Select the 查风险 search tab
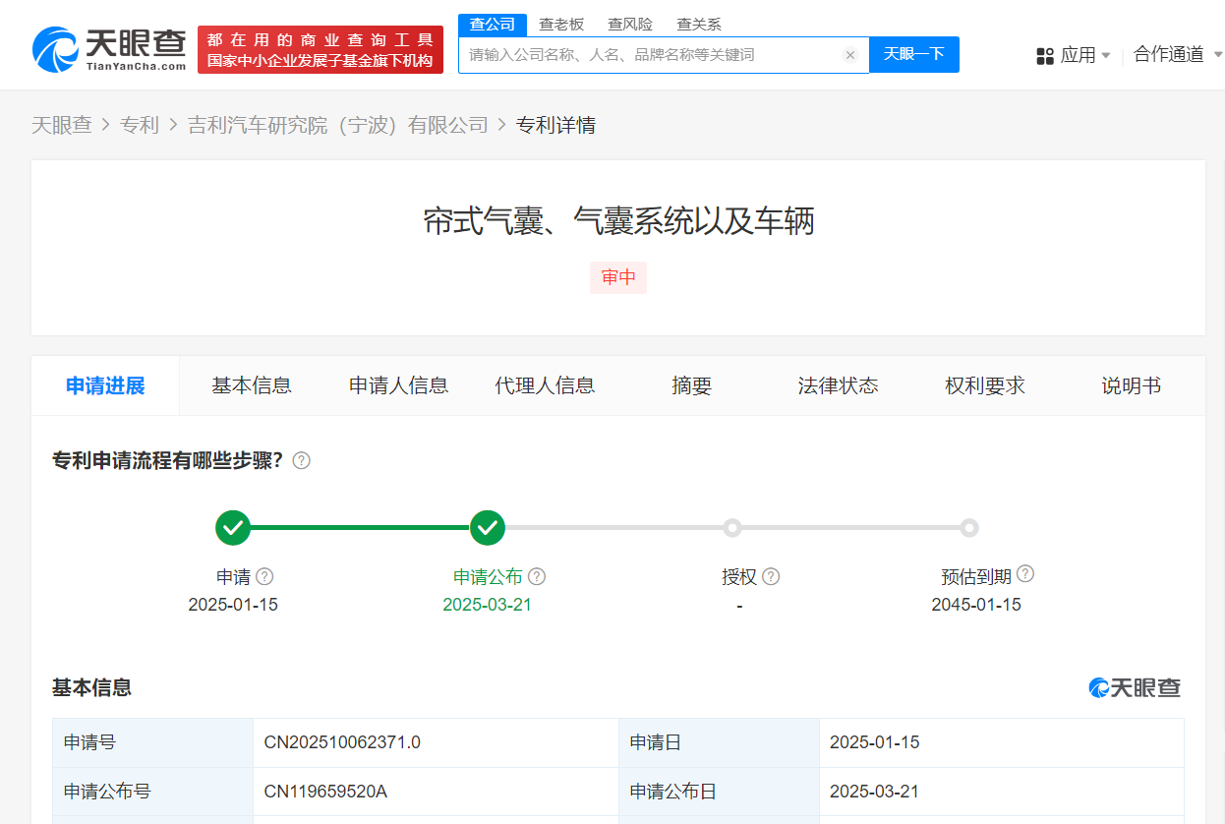This screenshot has height=824, width=1225. point(630,25)
